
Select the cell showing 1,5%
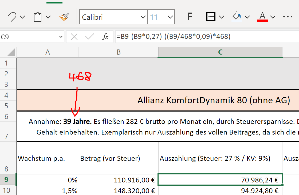click(x=48, y=190)
